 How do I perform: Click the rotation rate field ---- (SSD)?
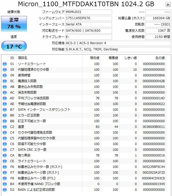pos(158,25)
